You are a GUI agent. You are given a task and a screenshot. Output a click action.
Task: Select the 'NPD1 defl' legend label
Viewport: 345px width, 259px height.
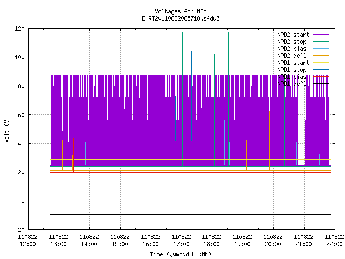point(292,84)
